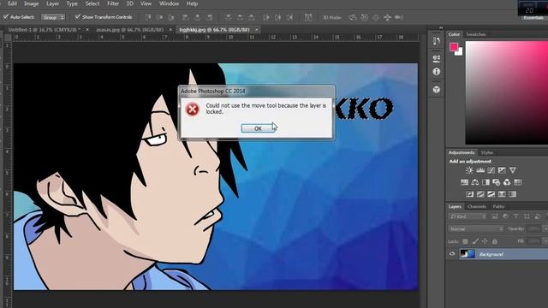Switch to the Styles tab
This screenshot has height=308, width=548.
[x=486, y=152]
